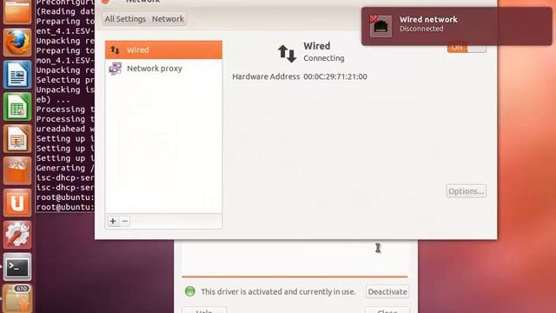
Task: Click the Network proxy icon
Action: coord(116,68)
